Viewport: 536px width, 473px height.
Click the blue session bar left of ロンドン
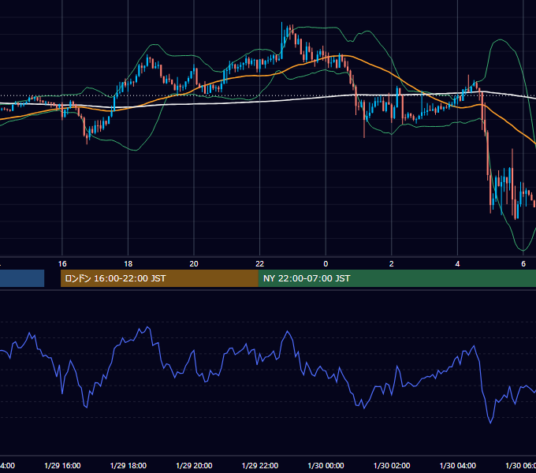tap(22, 278)
